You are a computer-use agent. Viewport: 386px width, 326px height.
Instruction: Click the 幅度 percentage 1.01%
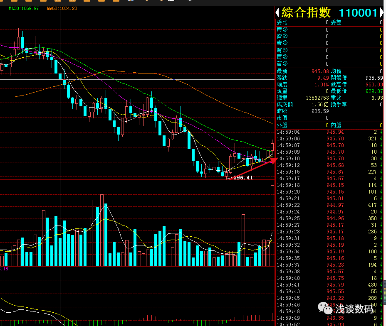[322, 85]
